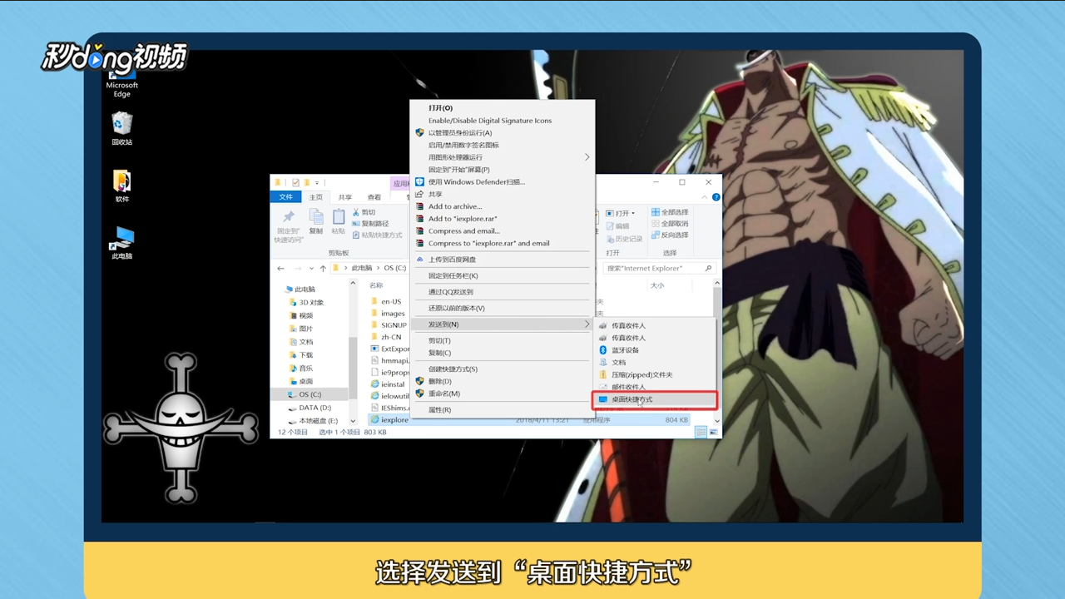Open the quick access toolbar customize dropdown
This screenshot has width=1065, height=599.
(x=317, y=182)
